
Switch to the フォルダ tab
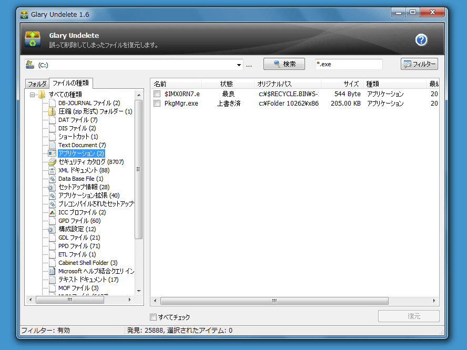tap(37, 84)
